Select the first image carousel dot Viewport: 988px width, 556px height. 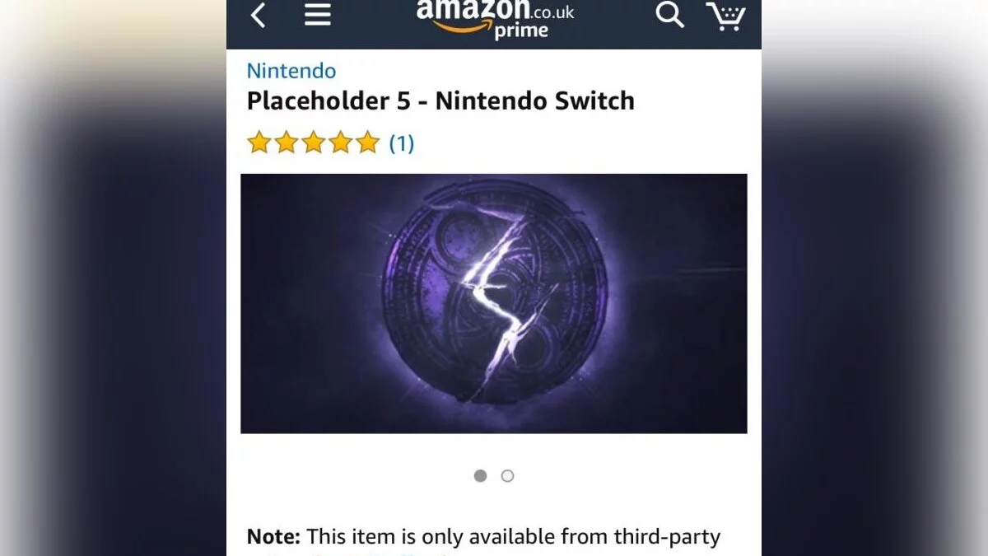tap(481, 475)
